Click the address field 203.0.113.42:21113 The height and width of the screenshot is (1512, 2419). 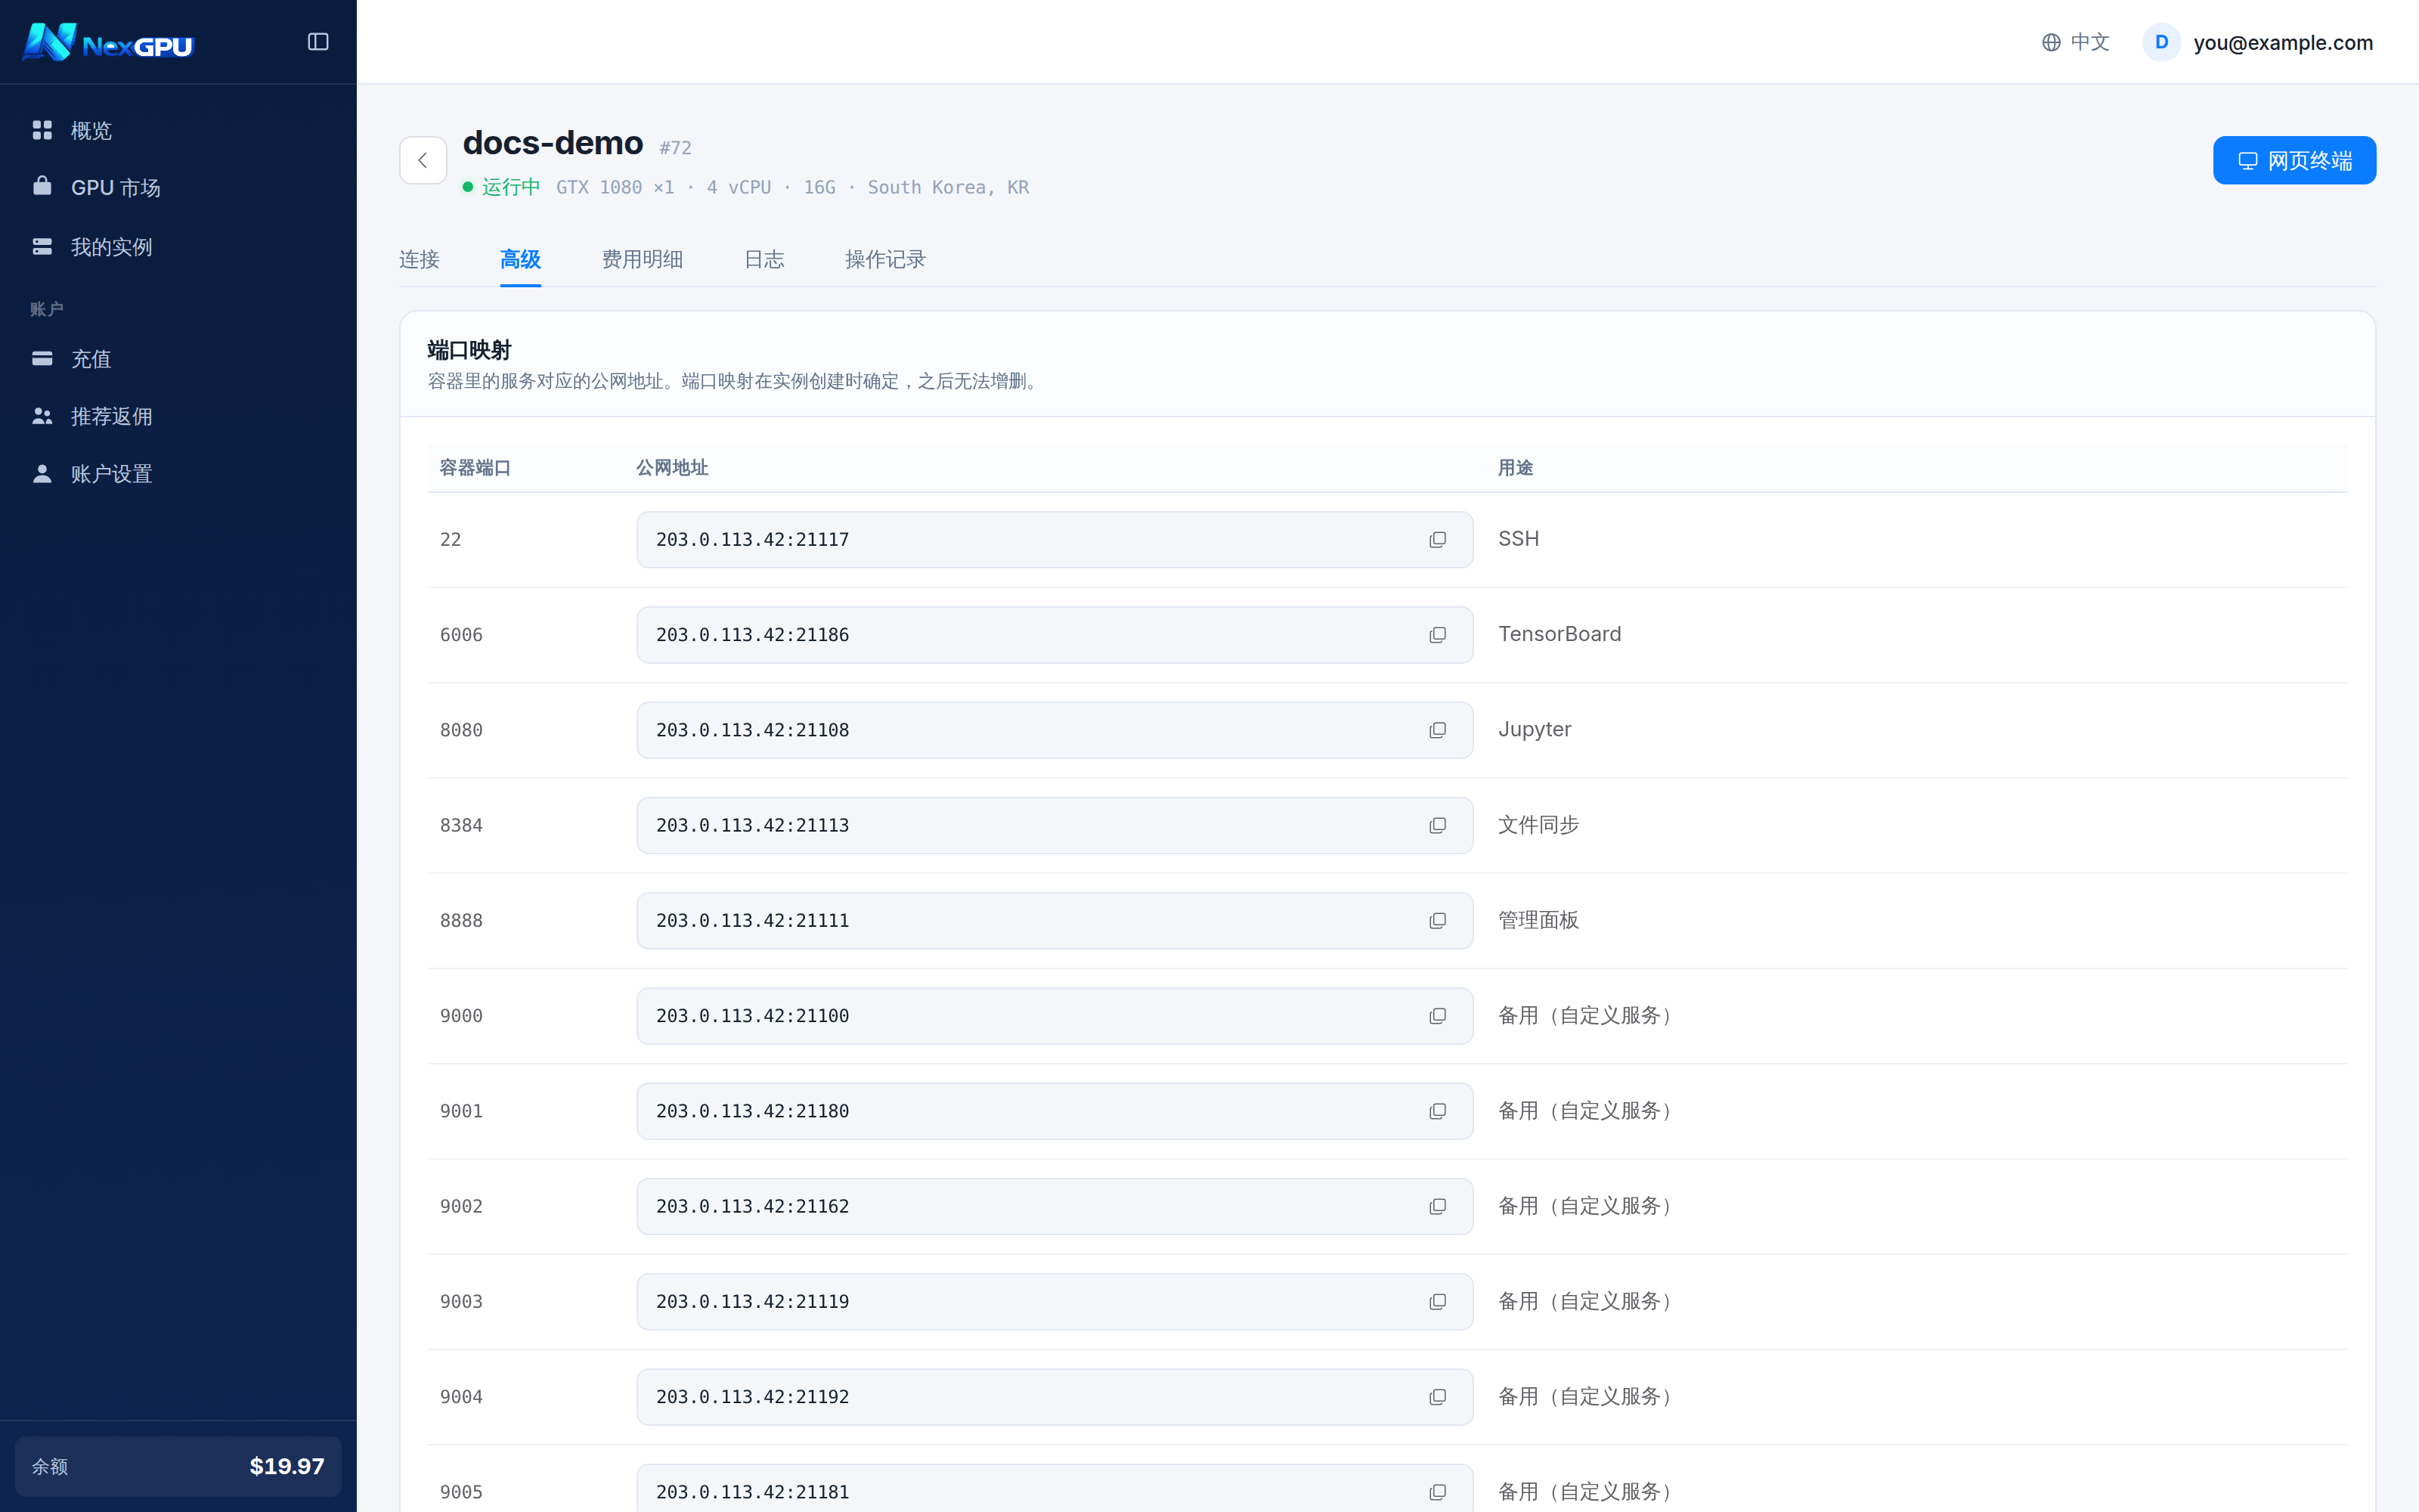click(x=1055, y=826)
